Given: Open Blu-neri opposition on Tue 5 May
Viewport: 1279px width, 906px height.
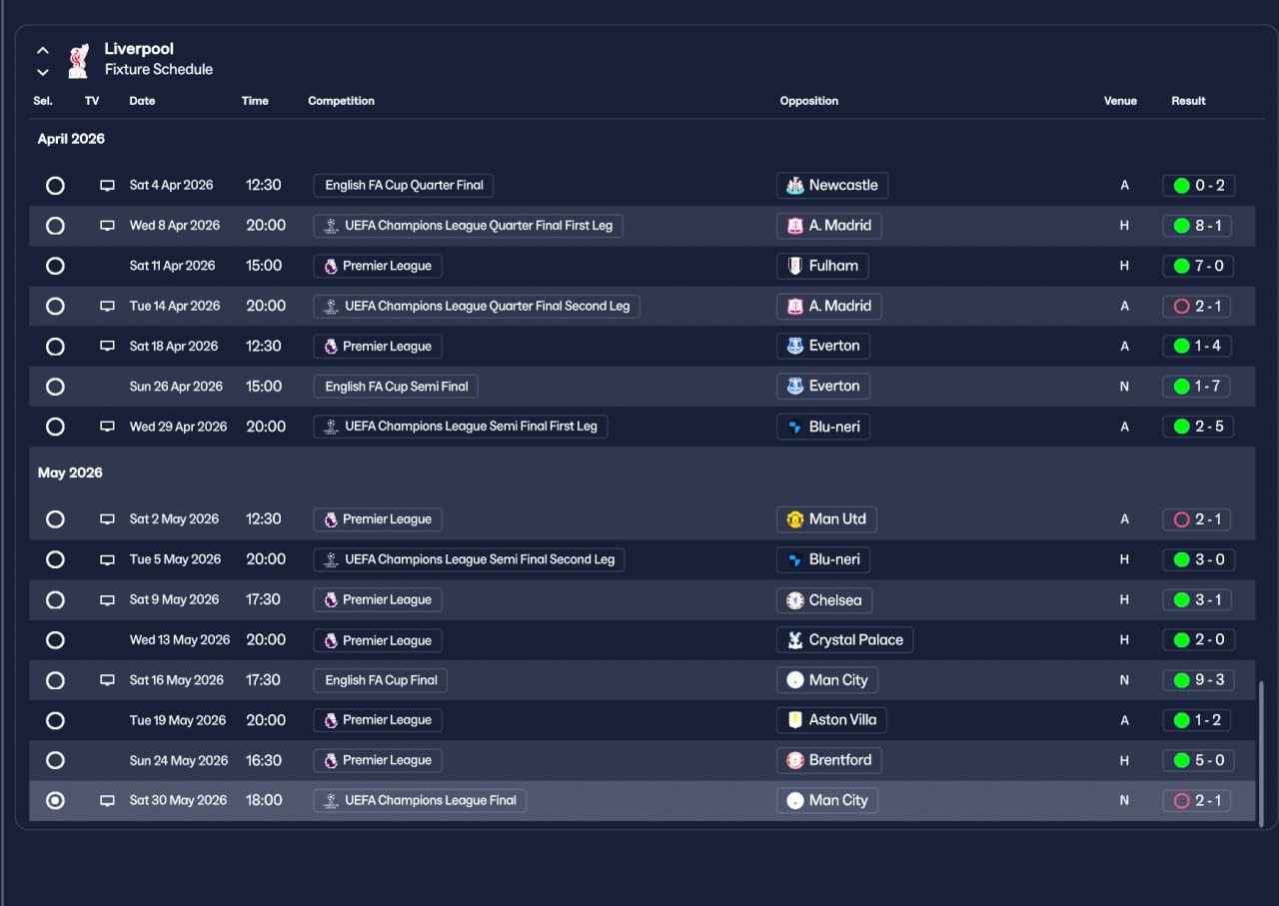Looking at the screenshot, I should click(x=823, y=559).
